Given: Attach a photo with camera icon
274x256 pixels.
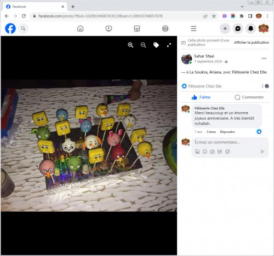Looking at the screenshot, I should (212, 152).
